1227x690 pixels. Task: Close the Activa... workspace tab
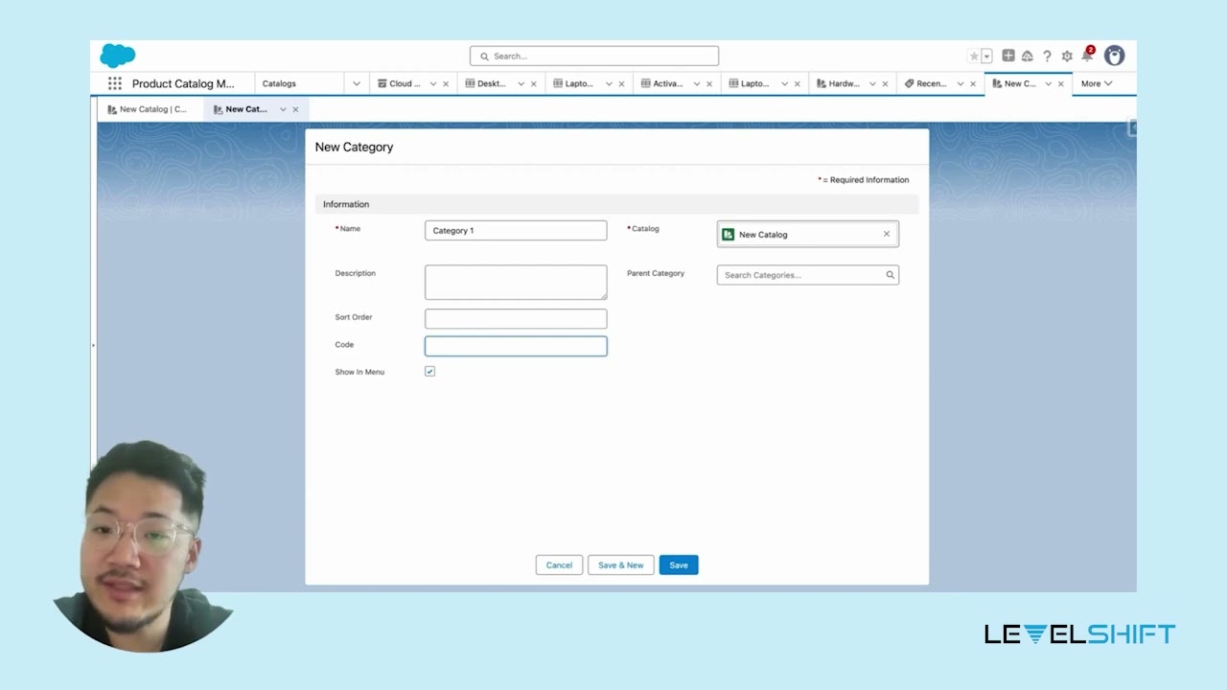point(709,84)
